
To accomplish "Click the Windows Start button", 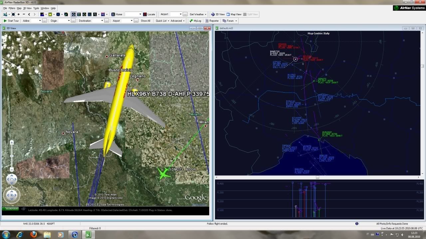I will pyautogui.click(x=5, y=235).
